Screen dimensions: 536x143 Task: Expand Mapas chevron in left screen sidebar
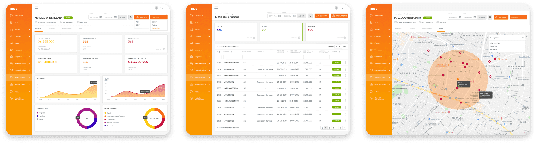pyautogui.click(x=29, y=30)
